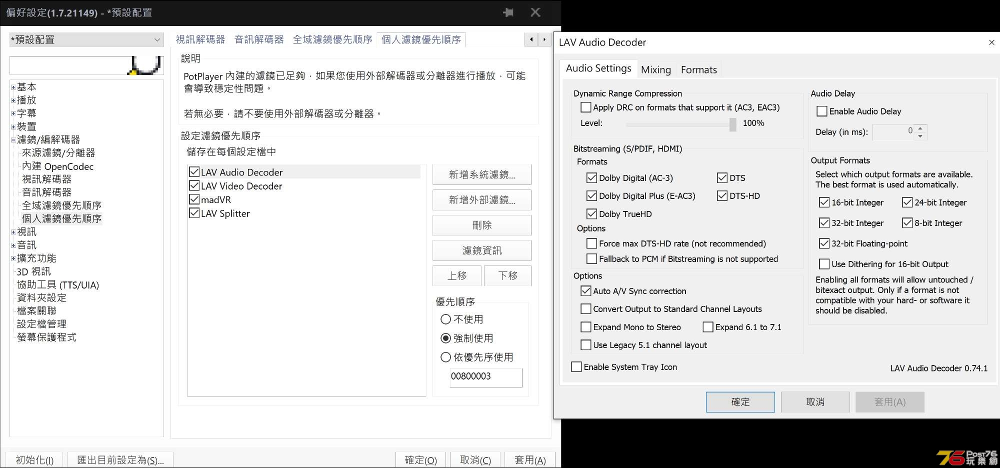Apply preferences with 套用(A) in PotPlayer

click(x=530, y=460)
